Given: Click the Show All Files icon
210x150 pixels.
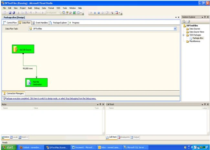Looking at the screenshot, I should pyautogui.click(x=189, y=21).
